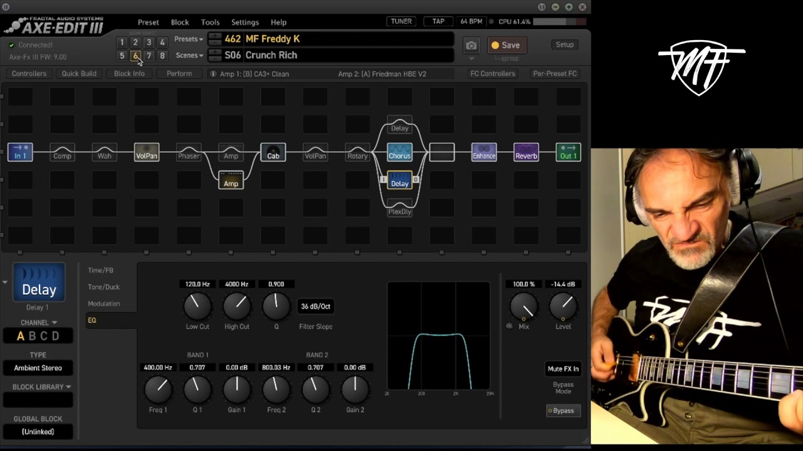The width and height of the screenshot is (803, 451).
Task: Click the info icon beside Amp 1 label
Action: click(213, 74)
